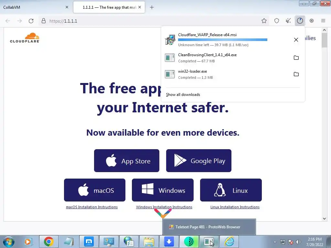Image resolution: width=331 pixels, height=248 pixels.
Task: Open the Maxthon taskbar icon
Action: tap(89, 242)
